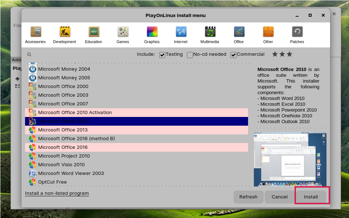Click the search magnifier icon
Screen dimensions: 349x218
click(29, 54)
